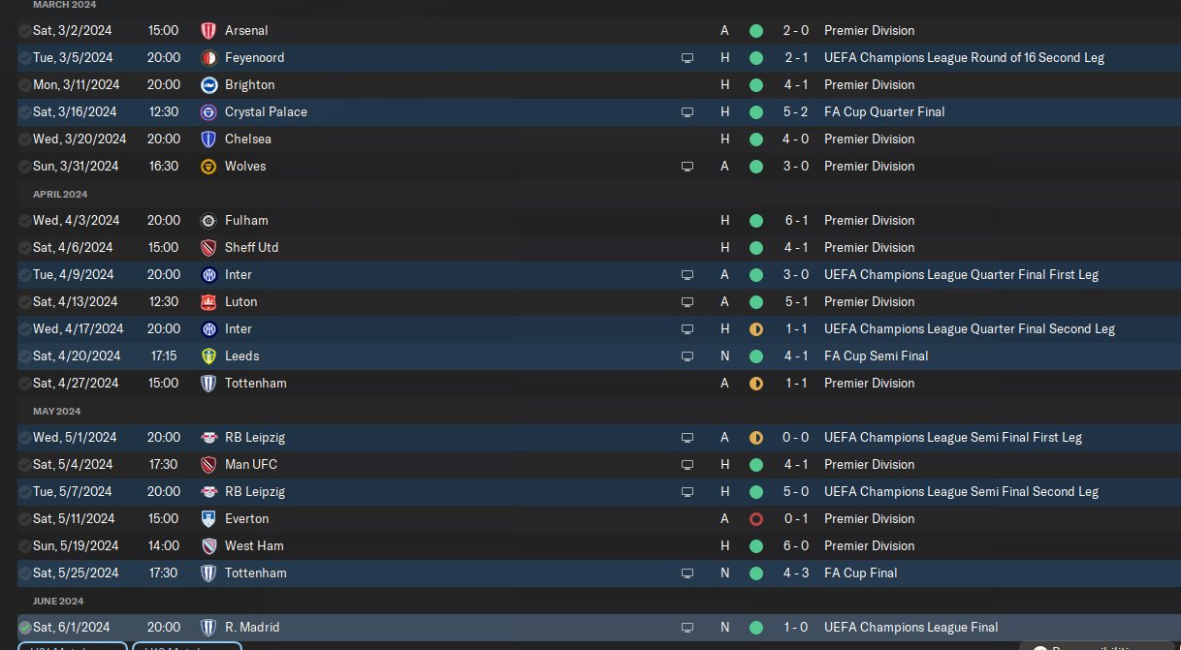Click the red loss indicator for Everton match
This screenshot has height=650, width=1181.
(756, 519)
